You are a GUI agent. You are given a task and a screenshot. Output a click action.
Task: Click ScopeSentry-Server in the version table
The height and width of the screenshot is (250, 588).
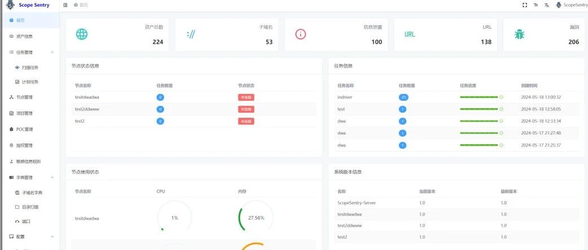point(357,203)
